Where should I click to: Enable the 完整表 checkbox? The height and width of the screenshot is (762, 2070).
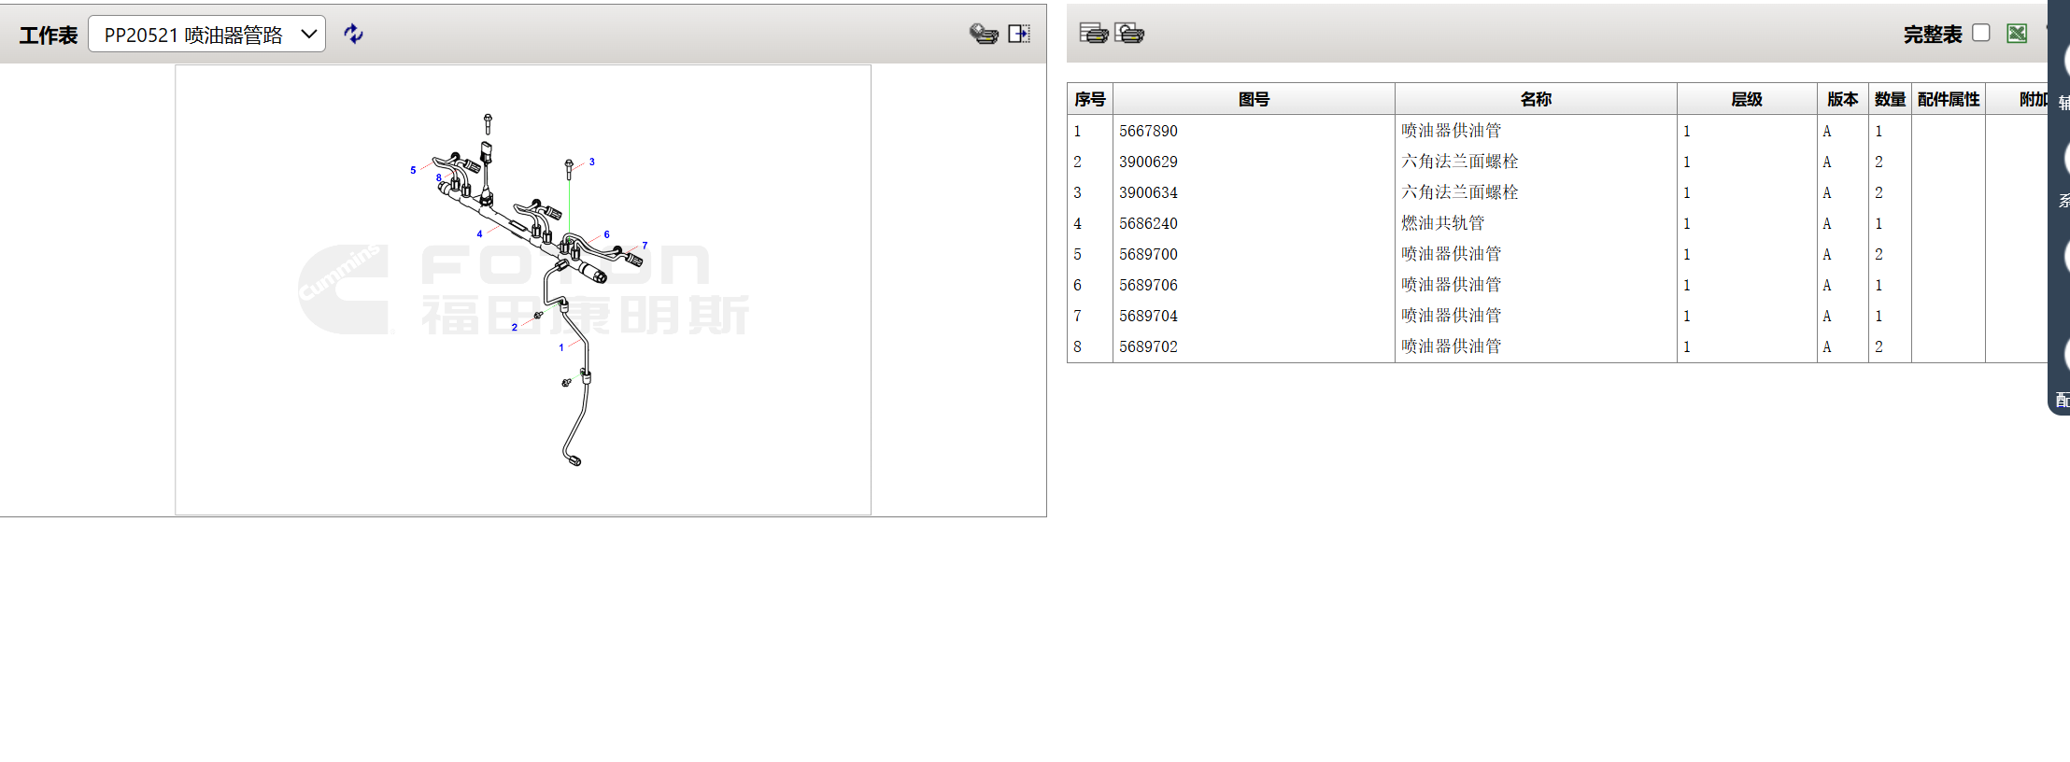[x=1981, y=34]
